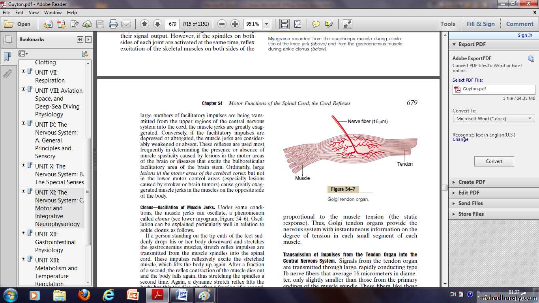The height and width of the screenshot is (303, 539).
Task: Open the zoom percentage dropdown
Action: tap(267, 24)
